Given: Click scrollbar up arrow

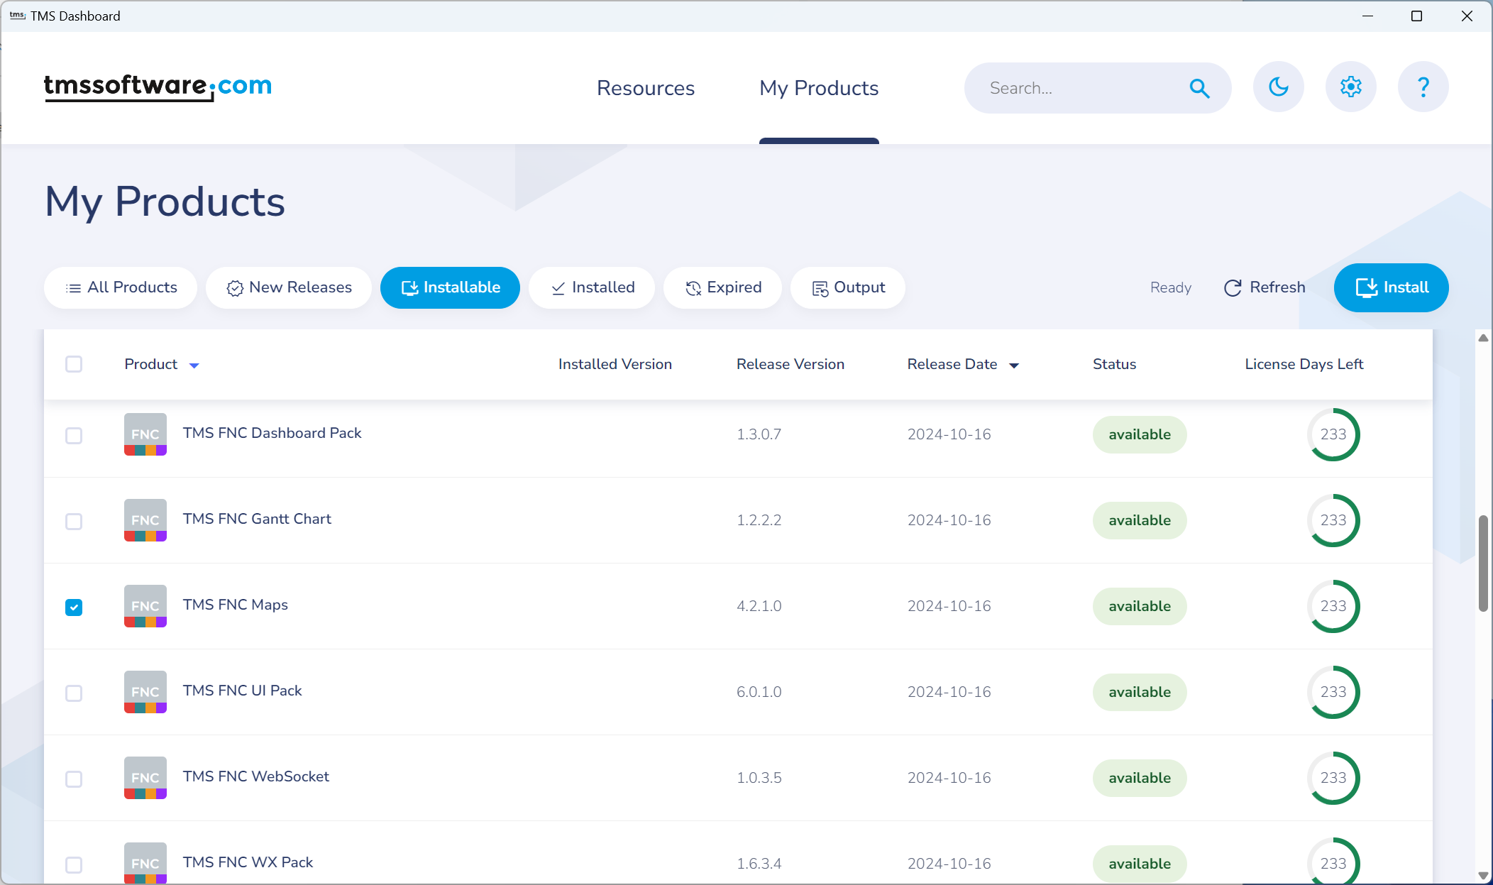Looking at the screenshot, I should (x=1483, y=339).
